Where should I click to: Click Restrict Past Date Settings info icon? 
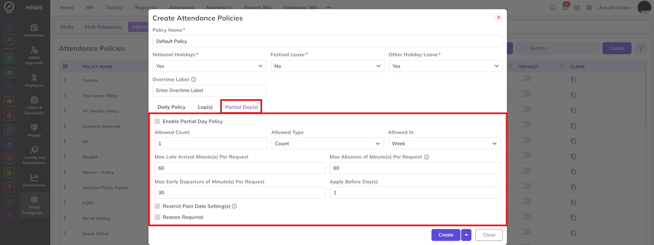point(234,206)
